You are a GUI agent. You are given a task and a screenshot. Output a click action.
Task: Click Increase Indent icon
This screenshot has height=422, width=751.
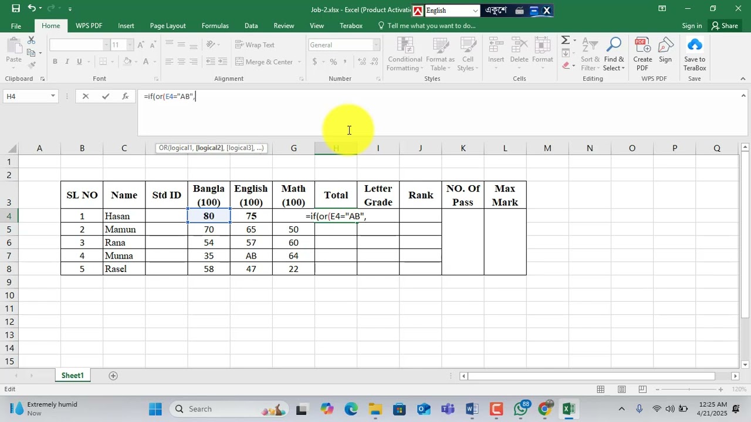pos(224,62)
